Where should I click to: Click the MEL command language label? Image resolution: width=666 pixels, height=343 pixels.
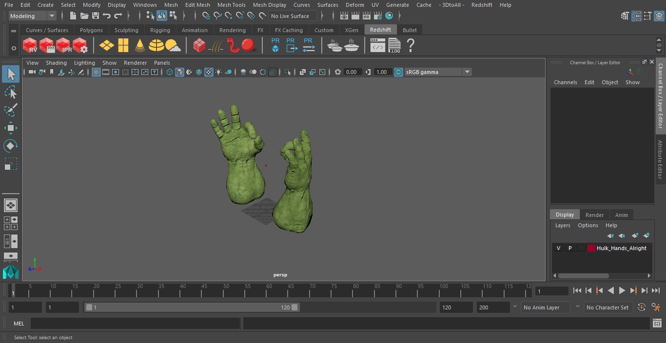[x=19, y=324]
